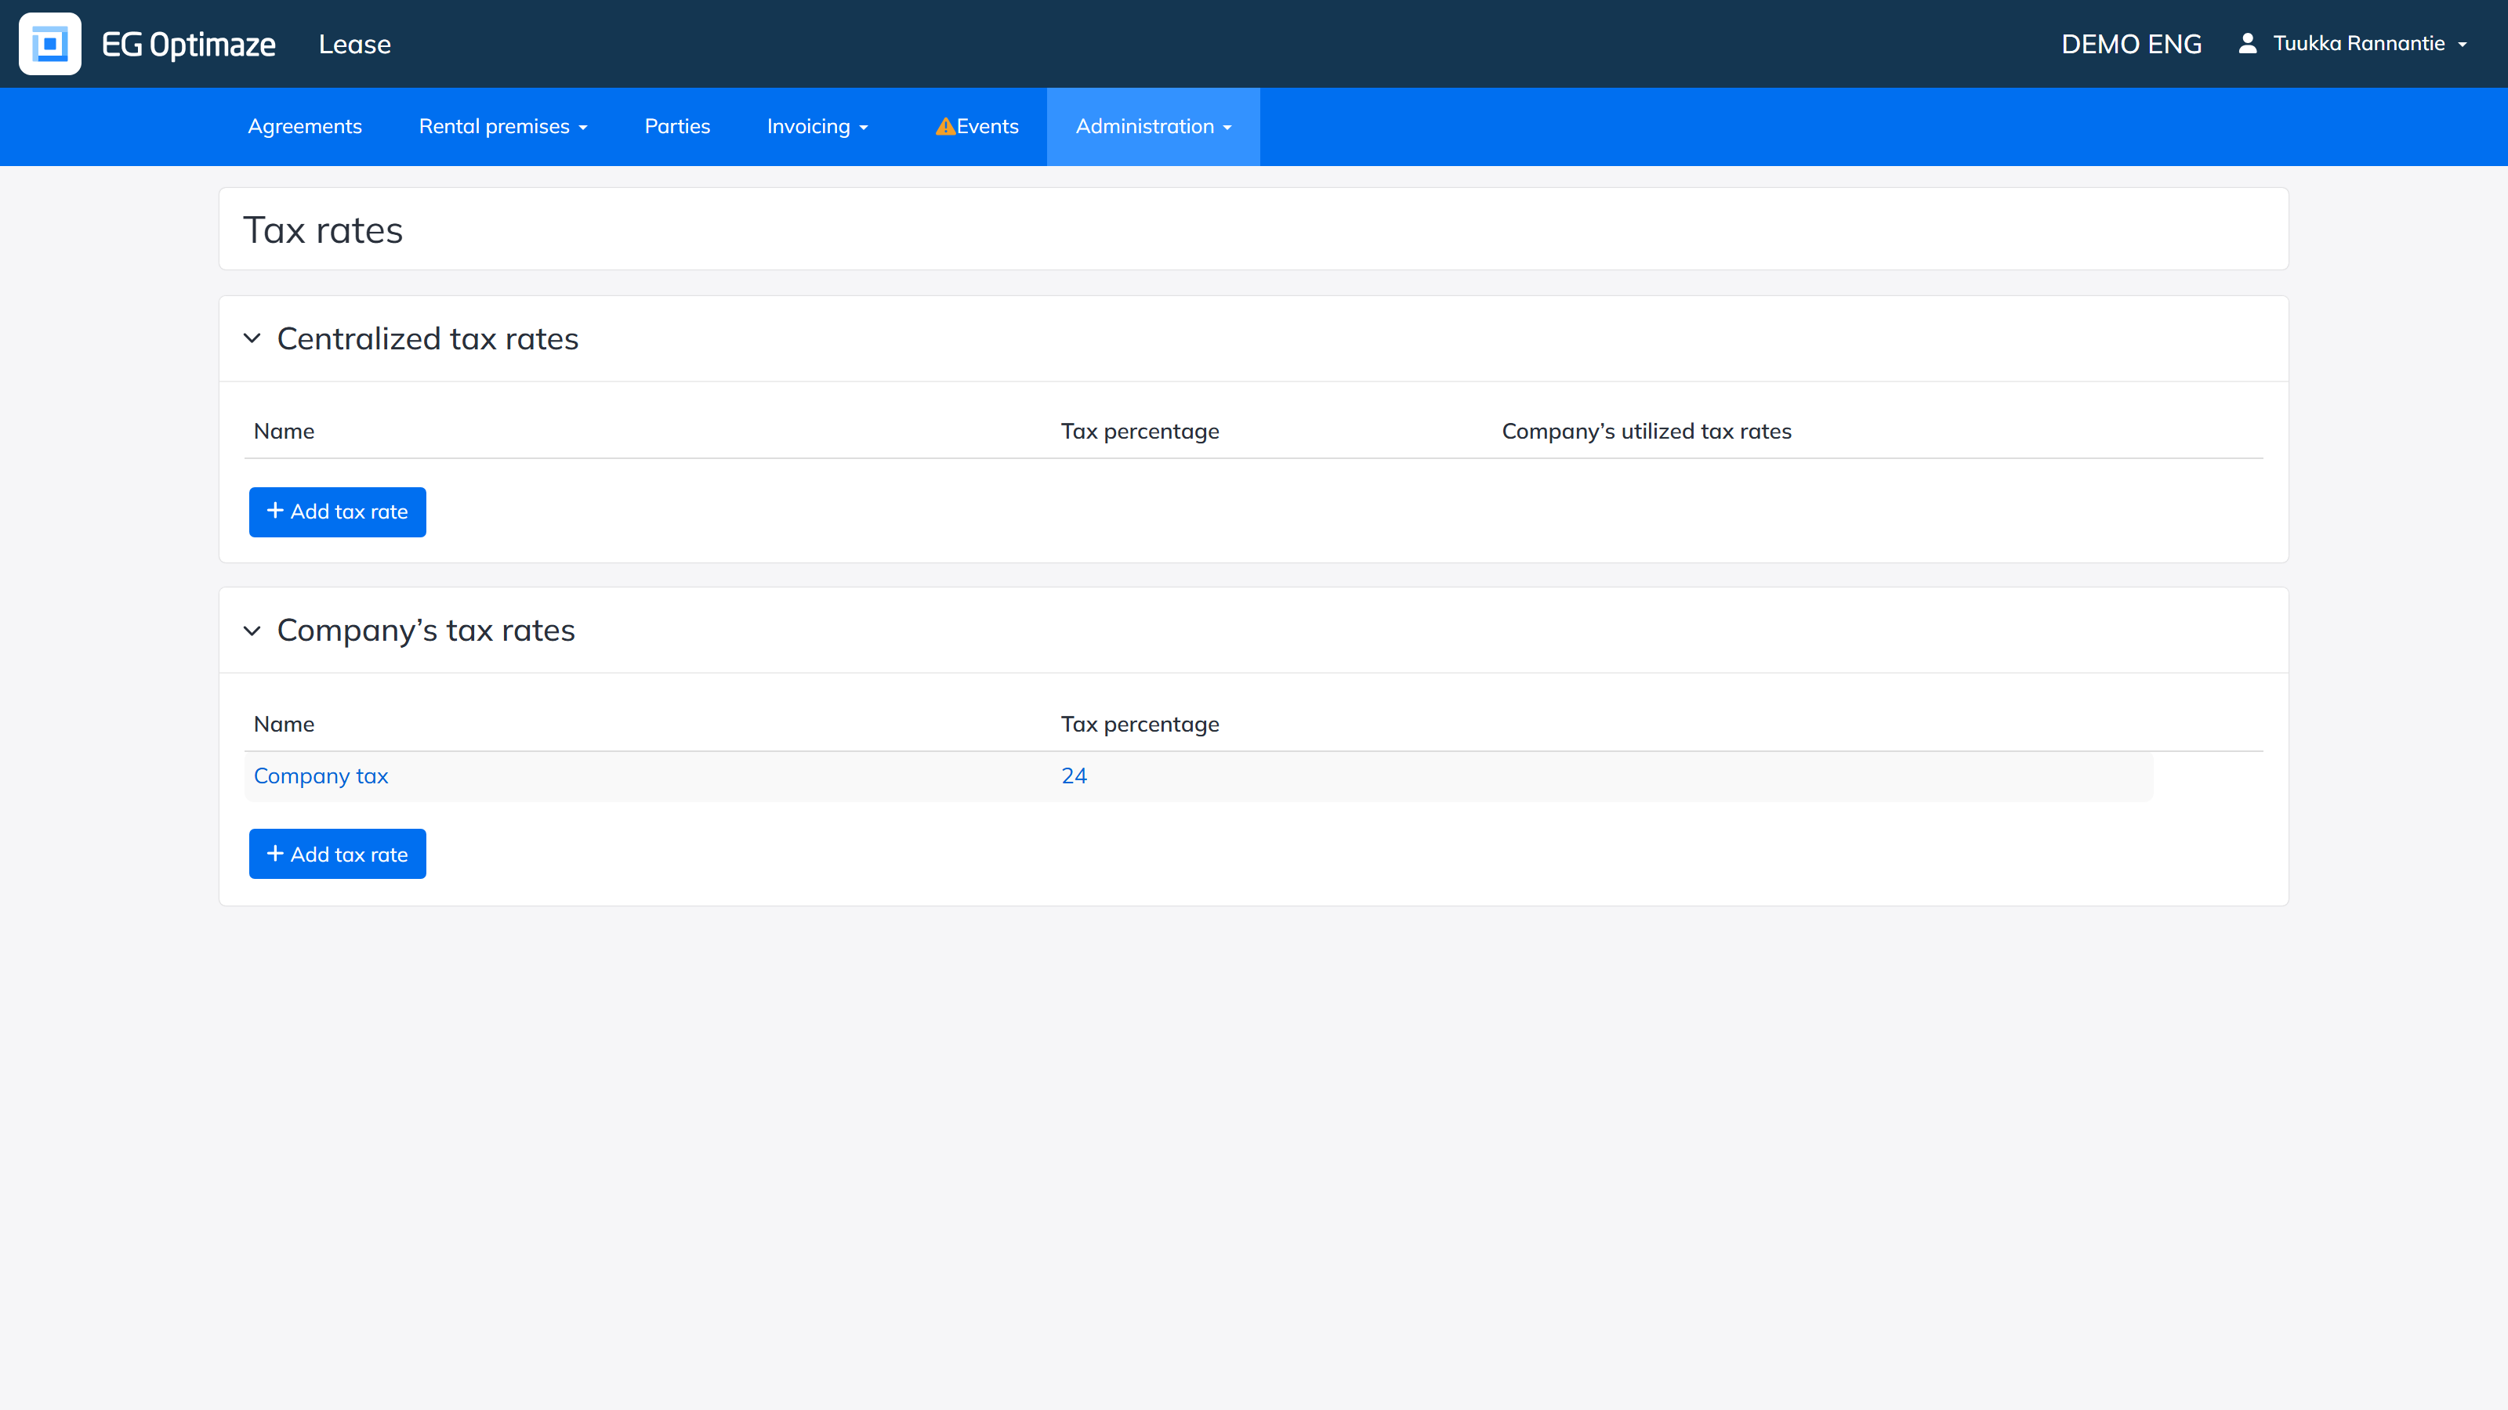The width and height of the screenshot is (2508, 1410).
Task: Collapse the Company's tax rates section
Action: (252, 631)
